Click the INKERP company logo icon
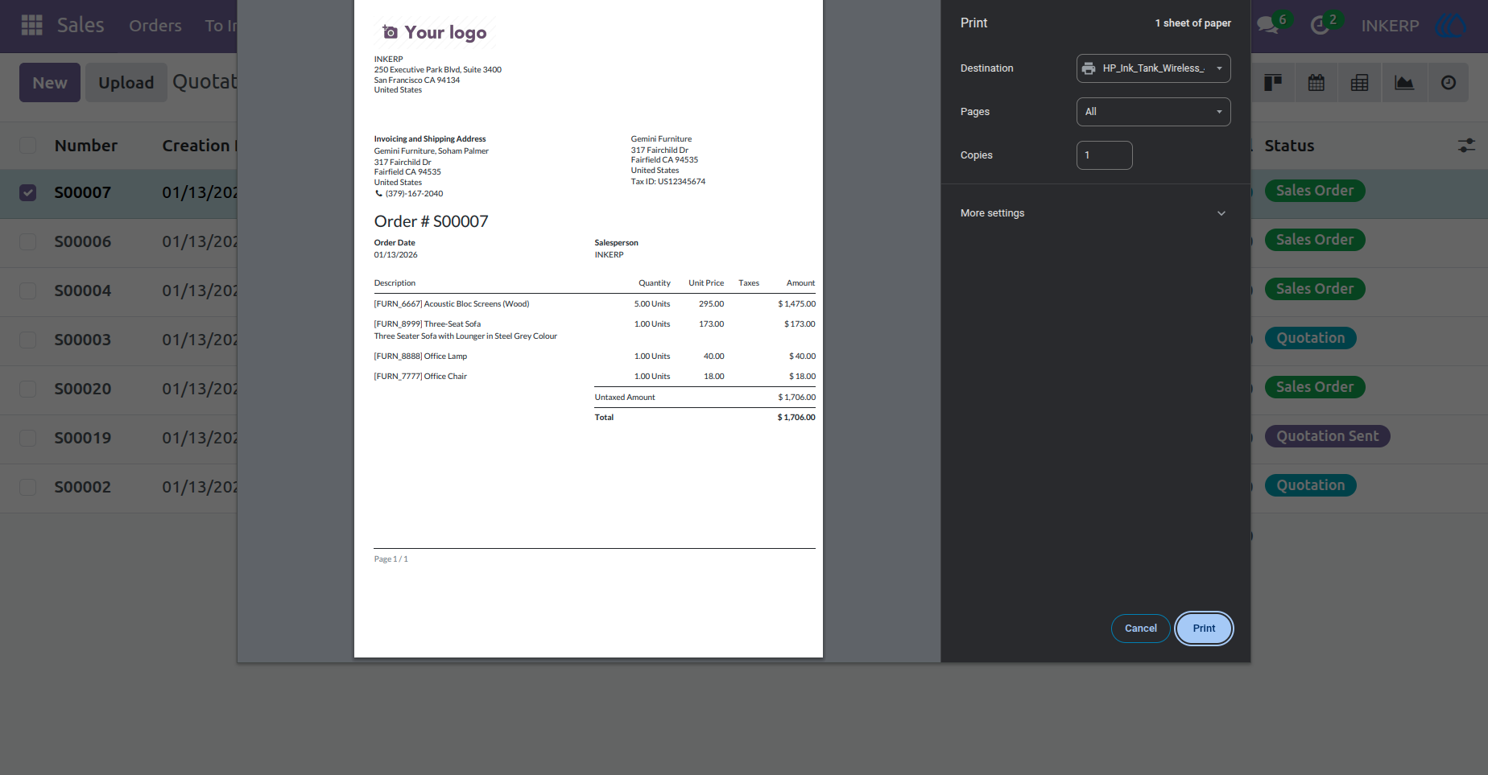 1451,26
